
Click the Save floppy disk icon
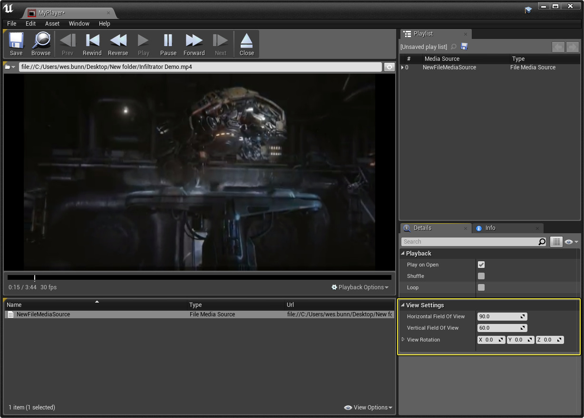(x=16, y=44)
